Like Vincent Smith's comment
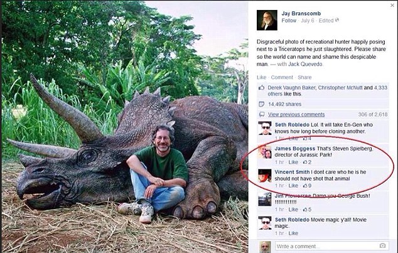 [293, 186]
